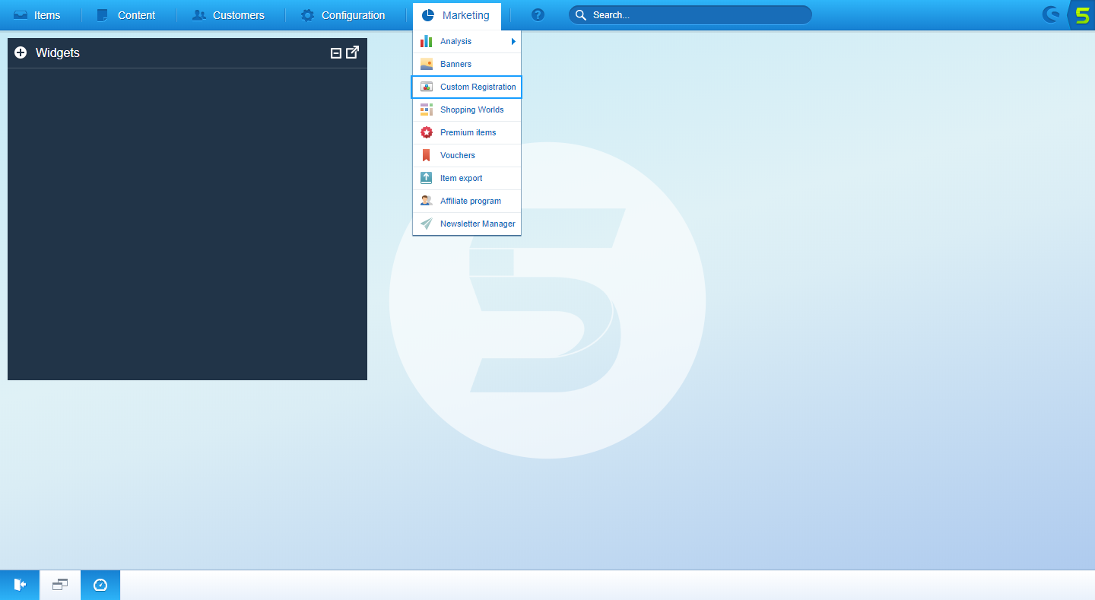Open the Items menu
This screenshot has height=600, width=1095.
coord(37,15)
